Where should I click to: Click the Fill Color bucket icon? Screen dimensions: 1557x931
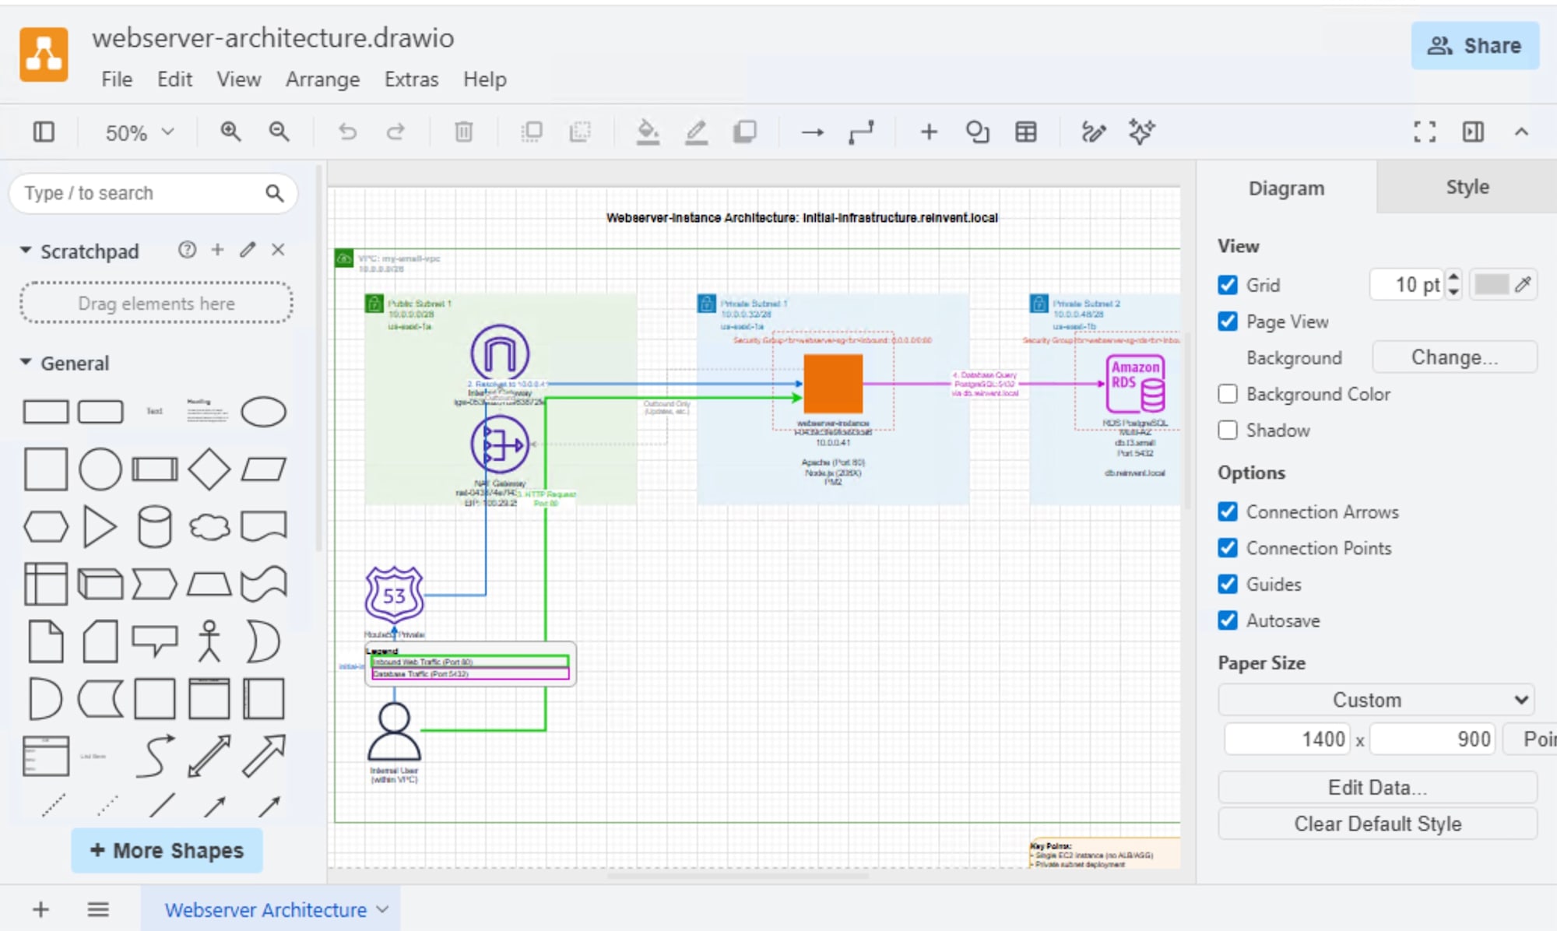point(647,132)
